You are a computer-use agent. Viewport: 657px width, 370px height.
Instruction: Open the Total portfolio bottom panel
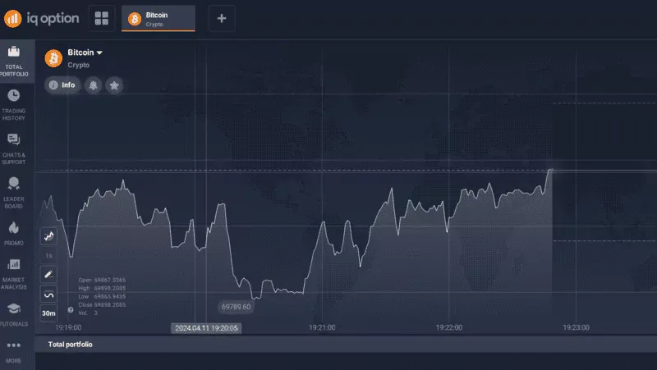coord(346,345)
